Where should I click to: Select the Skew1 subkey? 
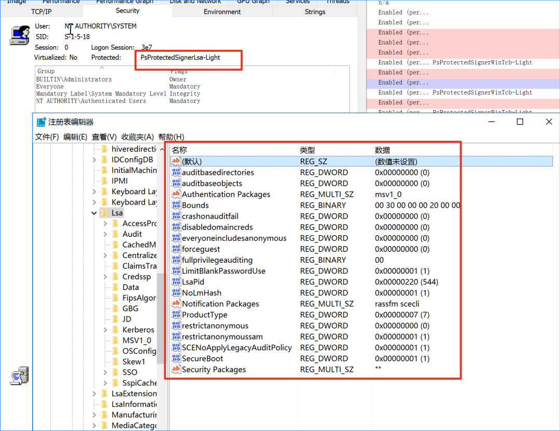click(x=134, y=361)
